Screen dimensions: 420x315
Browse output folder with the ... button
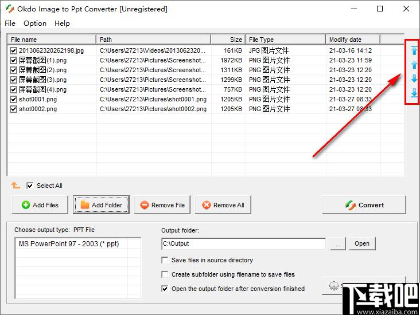pyautogui.click(x=338, y=243)
